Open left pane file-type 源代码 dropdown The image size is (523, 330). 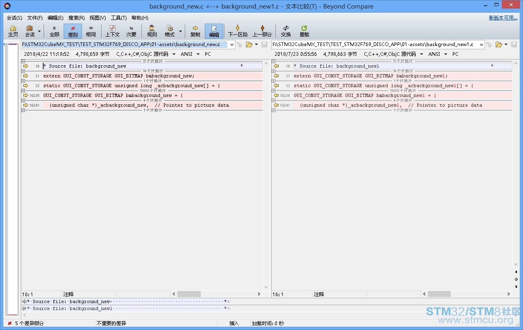(x=146, y=54)
